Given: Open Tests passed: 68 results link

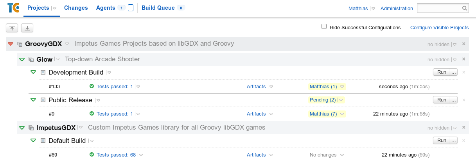Looking at the screenshot, I should pyautogui.click(x=116, y=155).
